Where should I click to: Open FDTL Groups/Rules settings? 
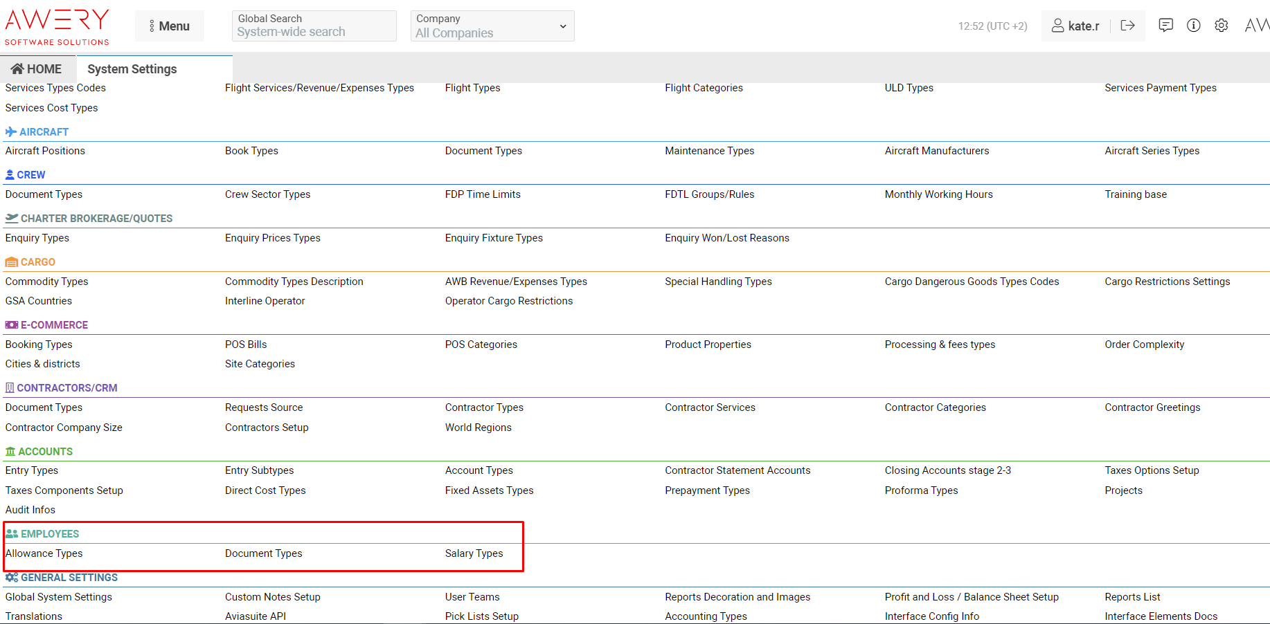(x=709, y=194)
